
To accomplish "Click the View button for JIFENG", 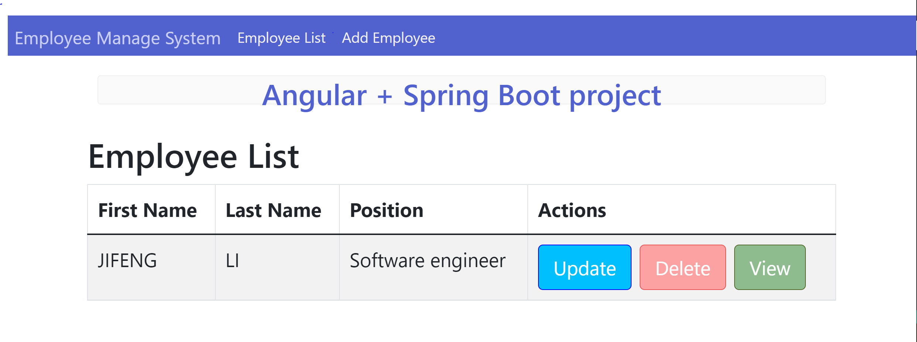I will (x=770, y=268).
